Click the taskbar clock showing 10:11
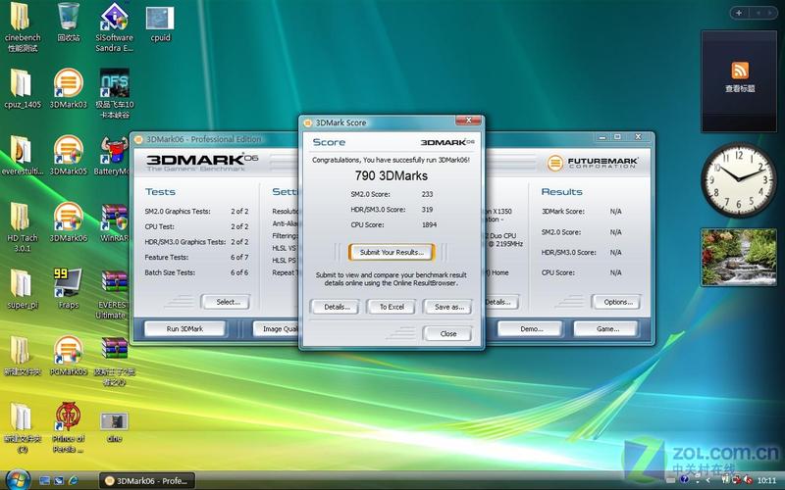The height and width of the screenshot is (490, 785). tap(767, 480)
